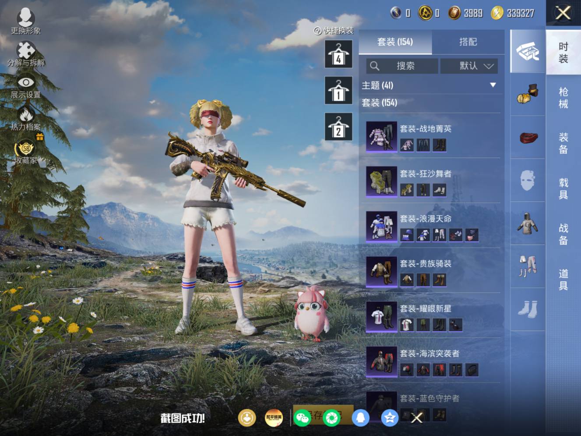581x436 pixels.
Task: Click the 套装-浪漫天命 name text
Action: click(x=426, y=218)
